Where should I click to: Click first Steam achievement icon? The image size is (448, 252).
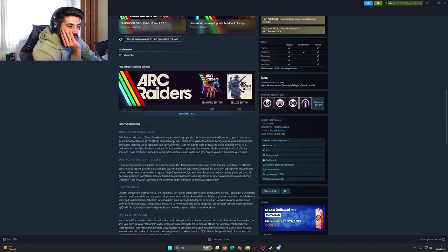[267, 103]
